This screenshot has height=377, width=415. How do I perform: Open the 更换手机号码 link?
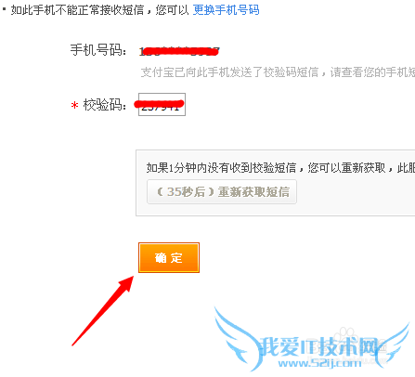pyautogui.click(x=226, y=10)
